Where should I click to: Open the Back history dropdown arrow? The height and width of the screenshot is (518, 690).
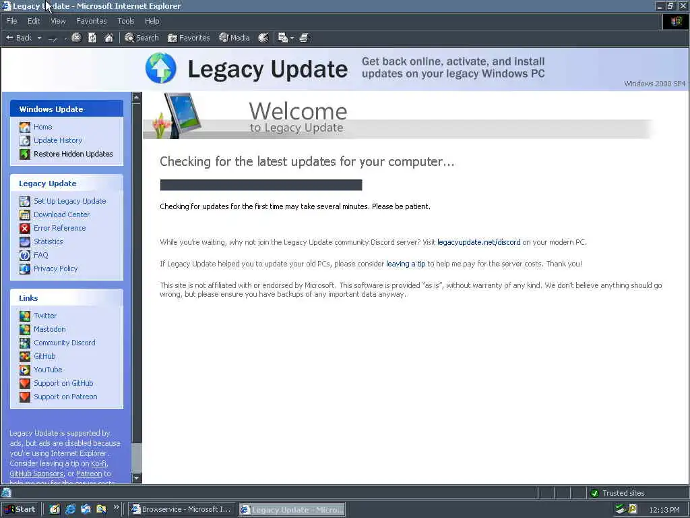click(x=39, y=38)
